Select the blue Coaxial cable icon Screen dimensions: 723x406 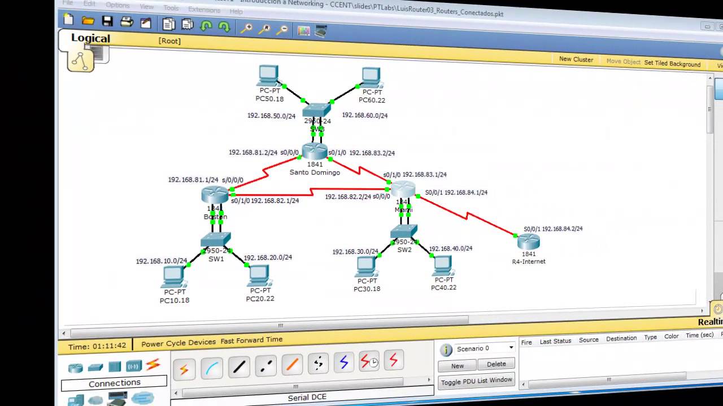[x=343, y=362]
